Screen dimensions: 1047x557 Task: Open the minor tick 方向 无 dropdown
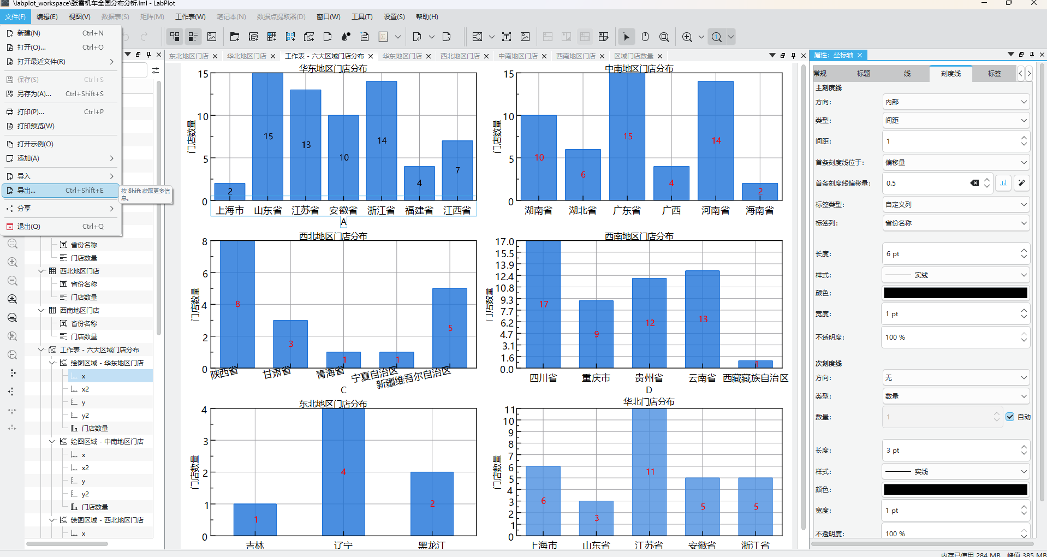pyautogui.click(x=956, y=377)
